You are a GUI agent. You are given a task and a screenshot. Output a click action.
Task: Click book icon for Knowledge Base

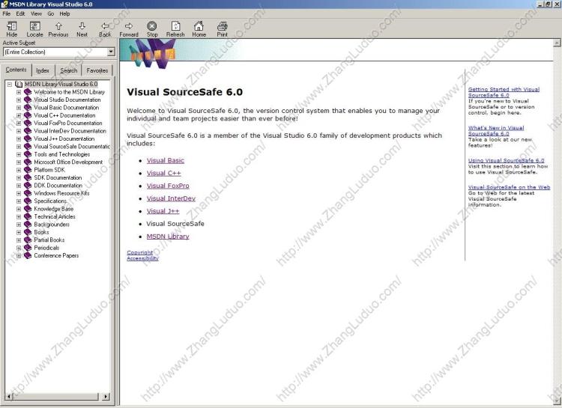pos(28,209)
